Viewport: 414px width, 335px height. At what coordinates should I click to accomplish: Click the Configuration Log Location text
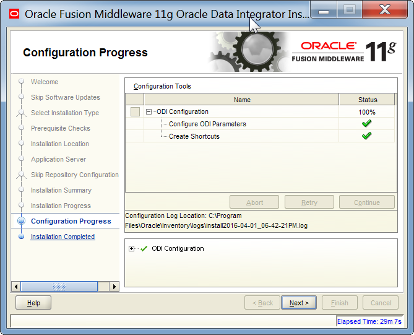pyautogui.click(x=216, y=220)
